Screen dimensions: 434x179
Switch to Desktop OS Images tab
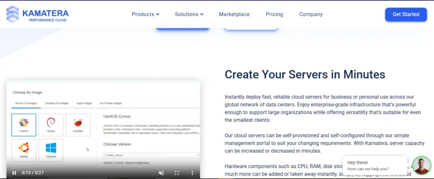tap(56, 103)
